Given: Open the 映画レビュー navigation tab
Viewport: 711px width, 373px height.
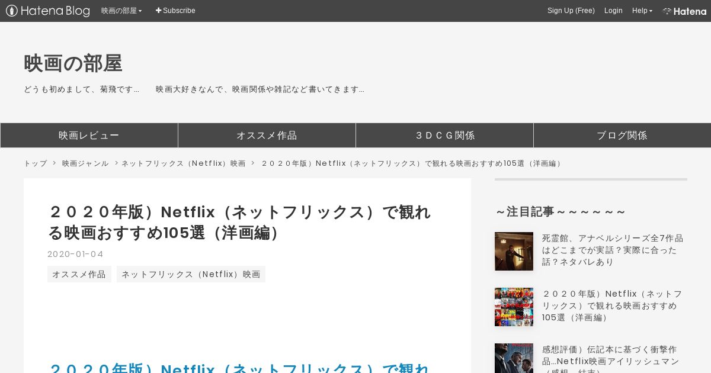Looking at the screenshot, I should (x=89, y=136).
